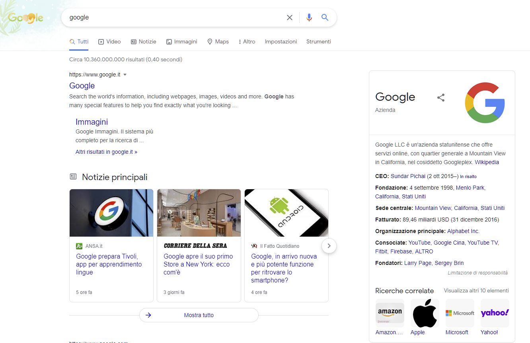
Task: Switch to the Notizie tab
Action: coord(144,41)
